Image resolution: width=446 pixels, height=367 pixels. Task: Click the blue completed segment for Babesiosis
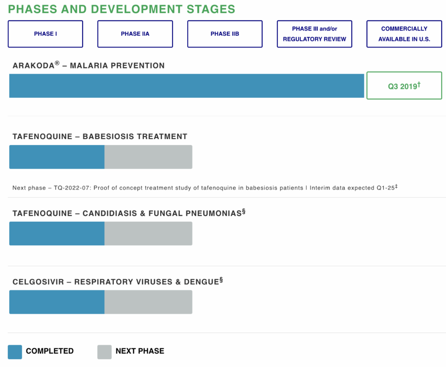point(57,157)
